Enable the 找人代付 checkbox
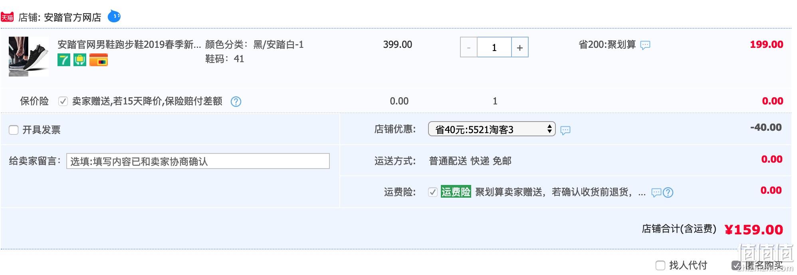The width and height of the screenshot is (797, 275). click(x=660, y=265)
